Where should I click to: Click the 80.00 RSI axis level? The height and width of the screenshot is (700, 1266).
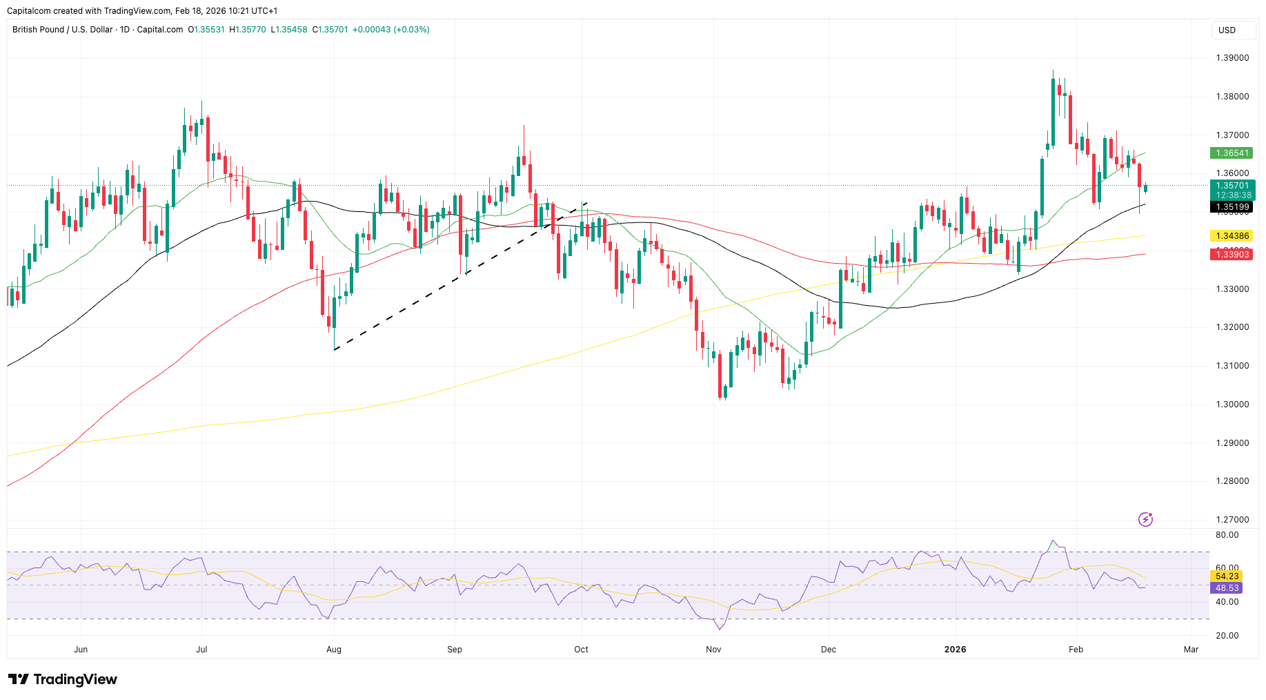[1227, 535]
